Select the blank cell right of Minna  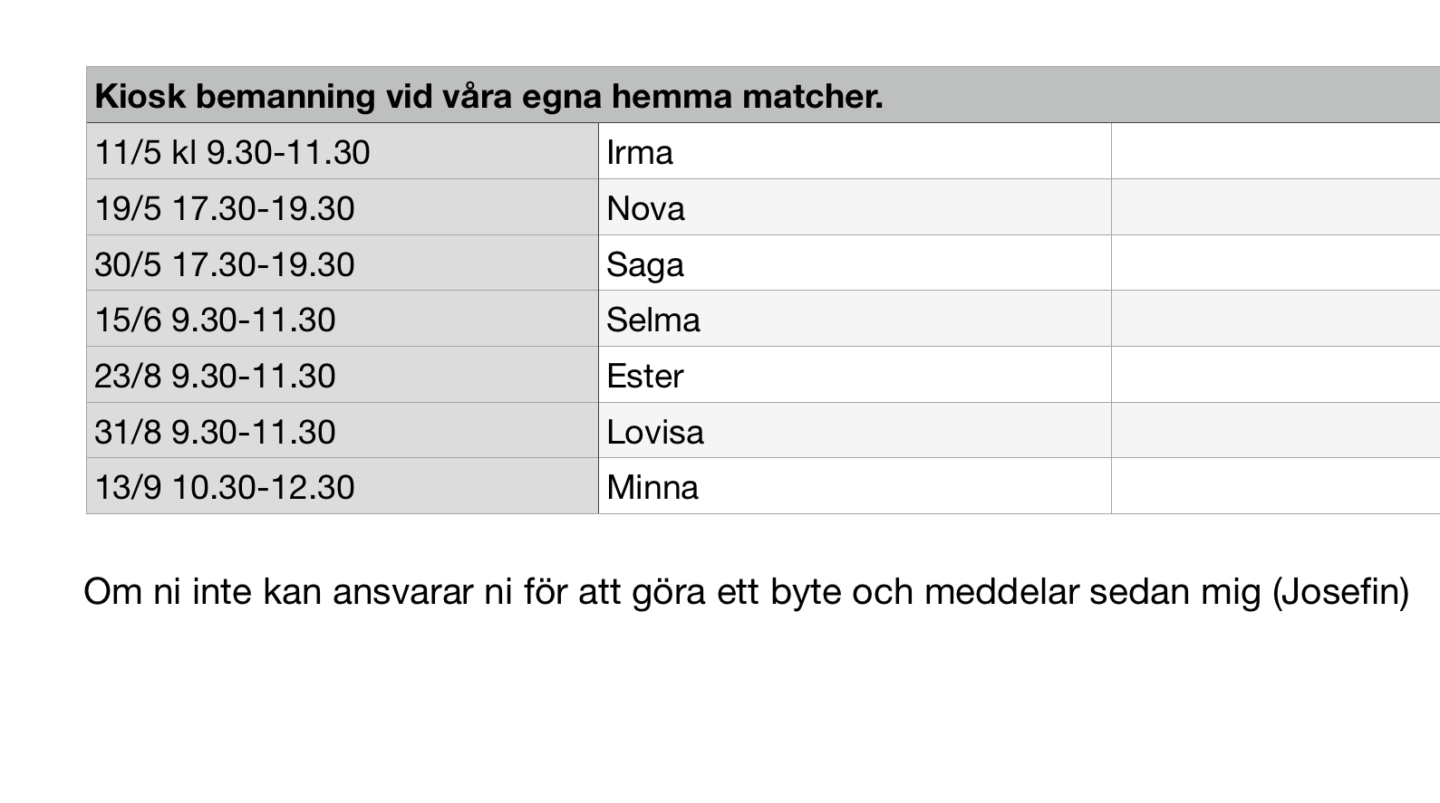tap(1275, 487)
